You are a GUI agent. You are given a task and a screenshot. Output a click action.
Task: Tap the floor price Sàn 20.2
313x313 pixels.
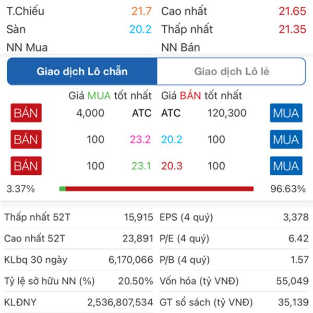140,29
